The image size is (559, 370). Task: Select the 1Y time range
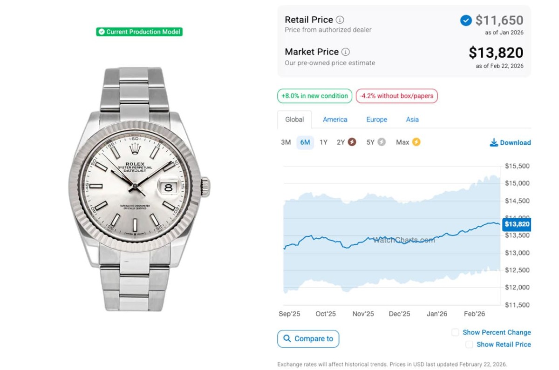point(323,142)
